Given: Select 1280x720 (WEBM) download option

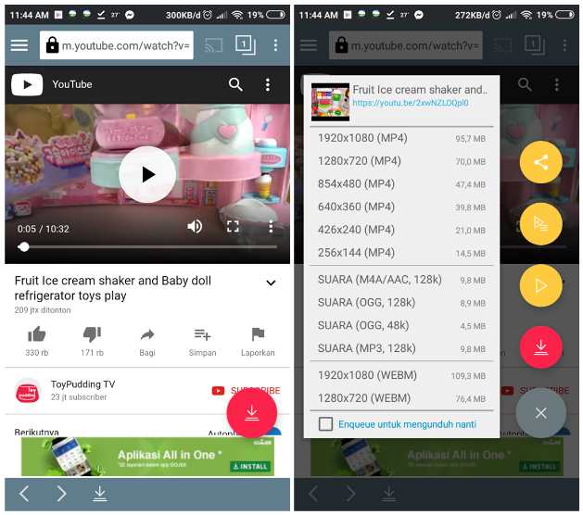Looking at the screenshot, I should click(x=401, y=398).
